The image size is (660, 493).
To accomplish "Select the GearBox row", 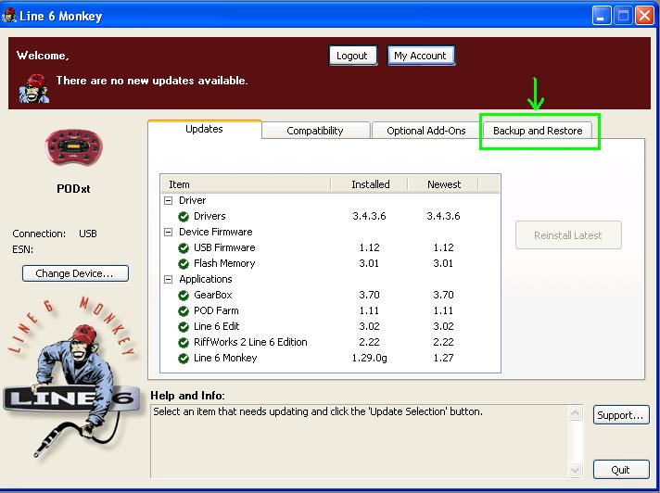I will click(x=330, y=295).
